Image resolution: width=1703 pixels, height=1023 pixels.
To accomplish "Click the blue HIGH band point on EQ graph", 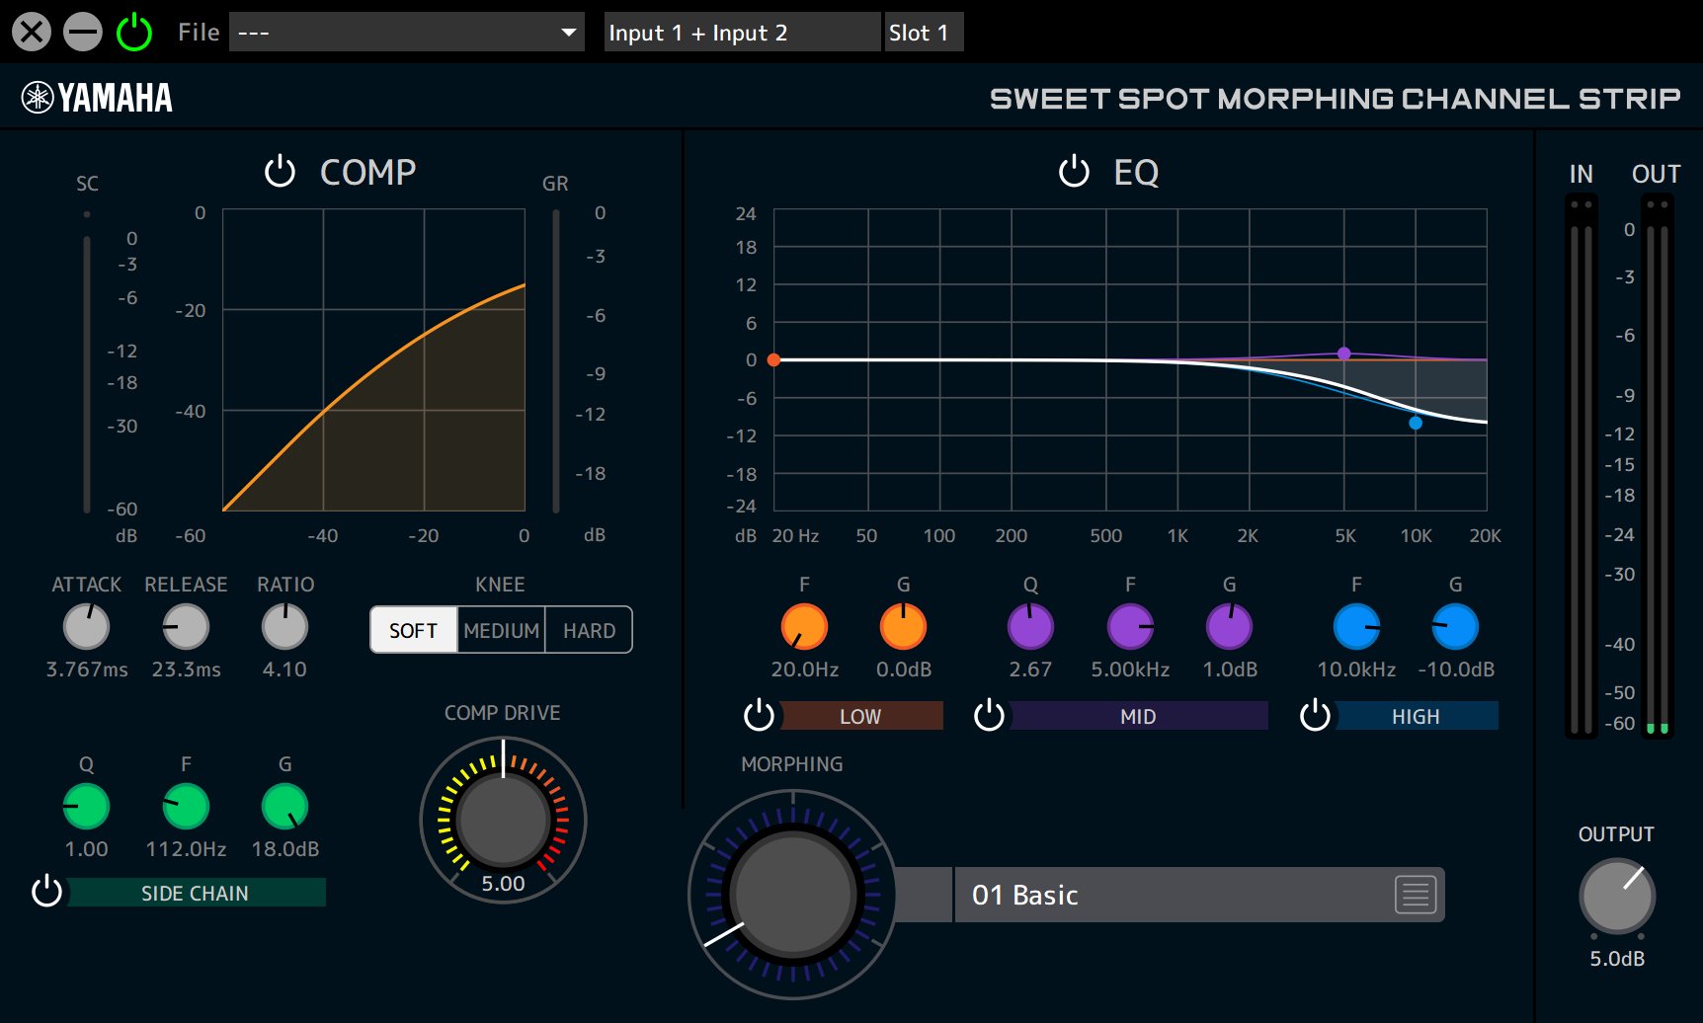I will pyautogui.click(x=1416, y=423).
